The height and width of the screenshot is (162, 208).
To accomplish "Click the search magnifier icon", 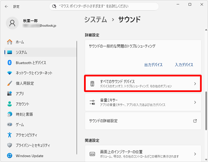I will (x=54, y=6).
